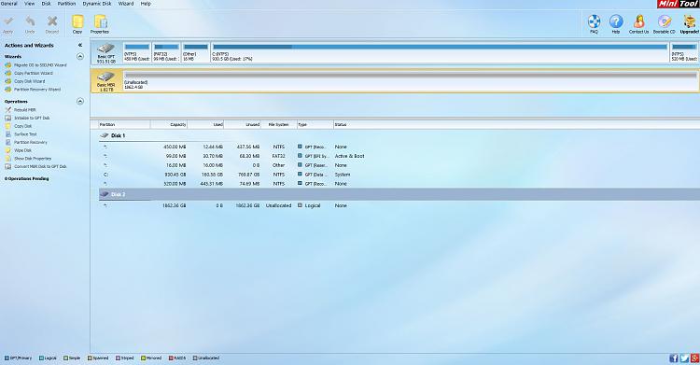Click the RAID5 red legend swatch
700x365 pixels.
171,358
